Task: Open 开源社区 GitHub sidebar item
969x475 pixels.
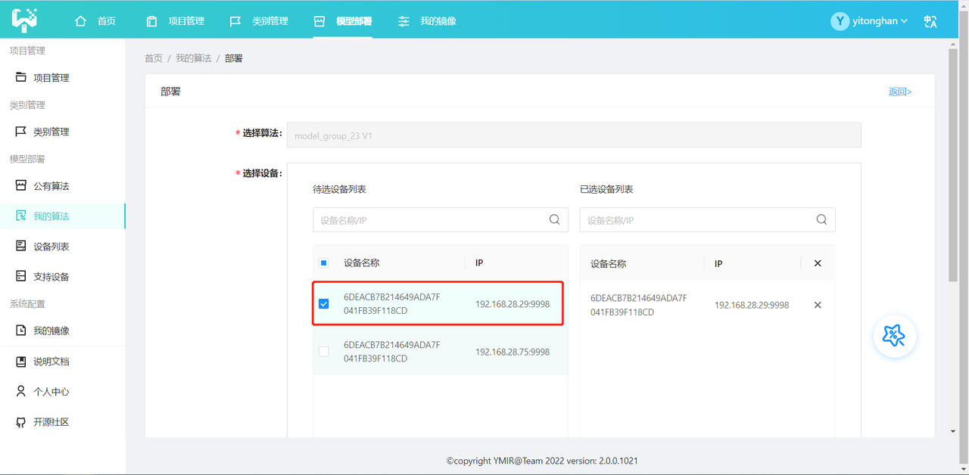Action: (x=51, y=422)
